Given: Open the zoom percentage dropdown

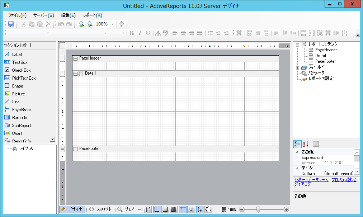Looking at the screenshot, I should pos(113,24).
